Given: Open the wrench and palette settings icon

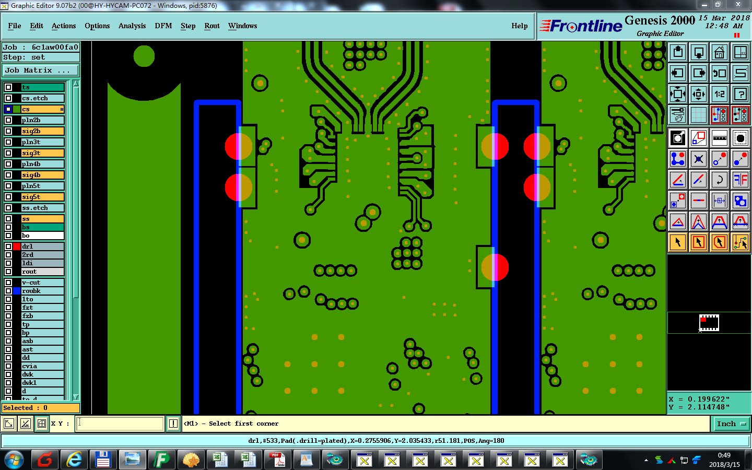Looking at the screenshot, I should [x=678, y=115].
